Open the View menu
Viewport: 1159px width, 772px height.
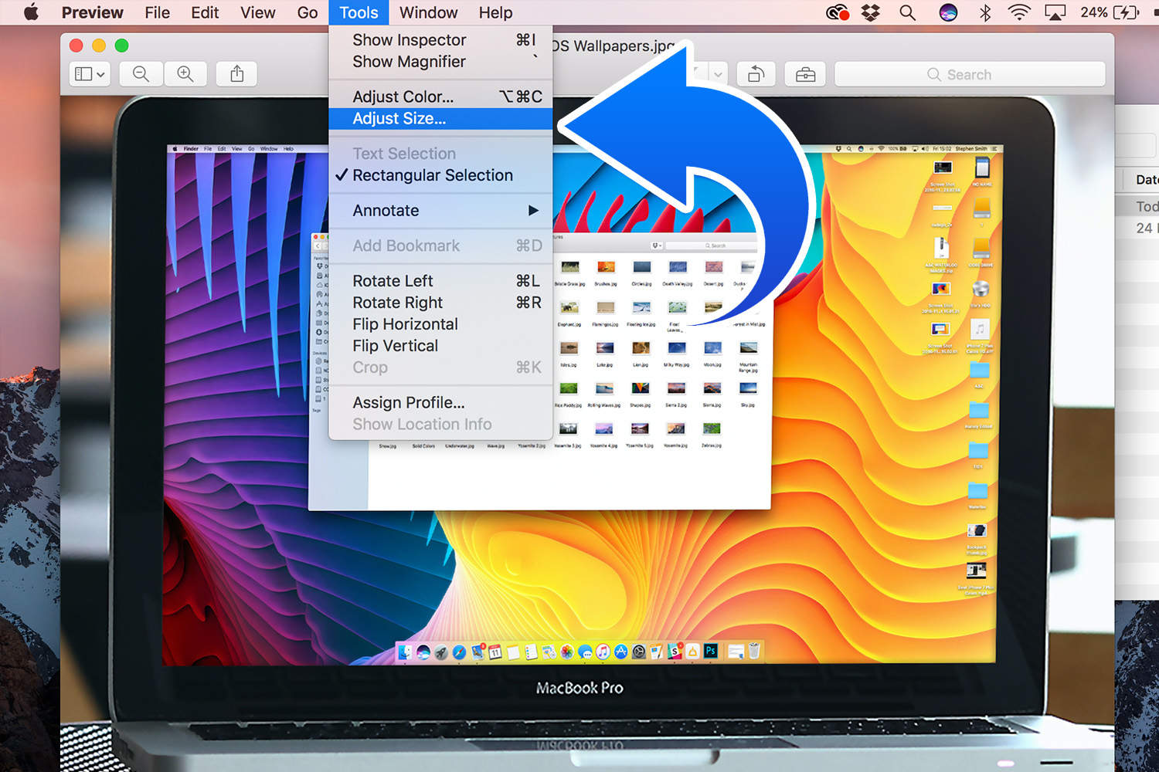[x=257, y=12]
